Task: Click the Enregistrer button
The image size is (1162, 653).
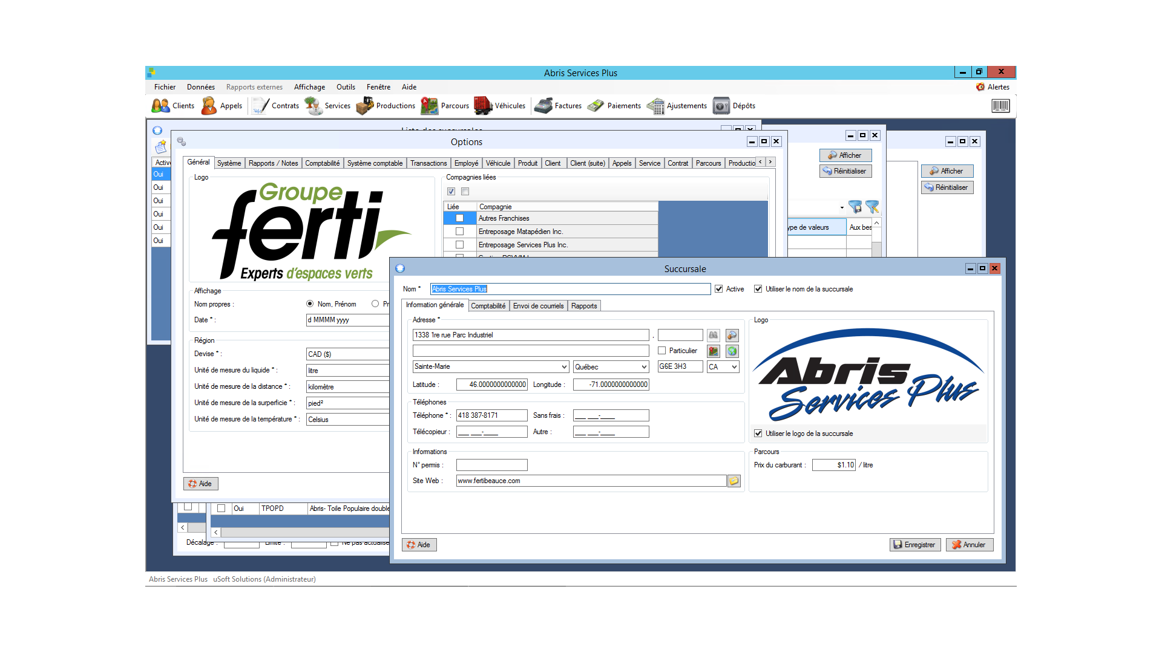Action: point(915,545)
